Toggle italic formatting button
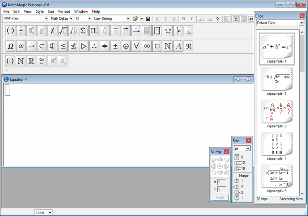 click(191, 19)
